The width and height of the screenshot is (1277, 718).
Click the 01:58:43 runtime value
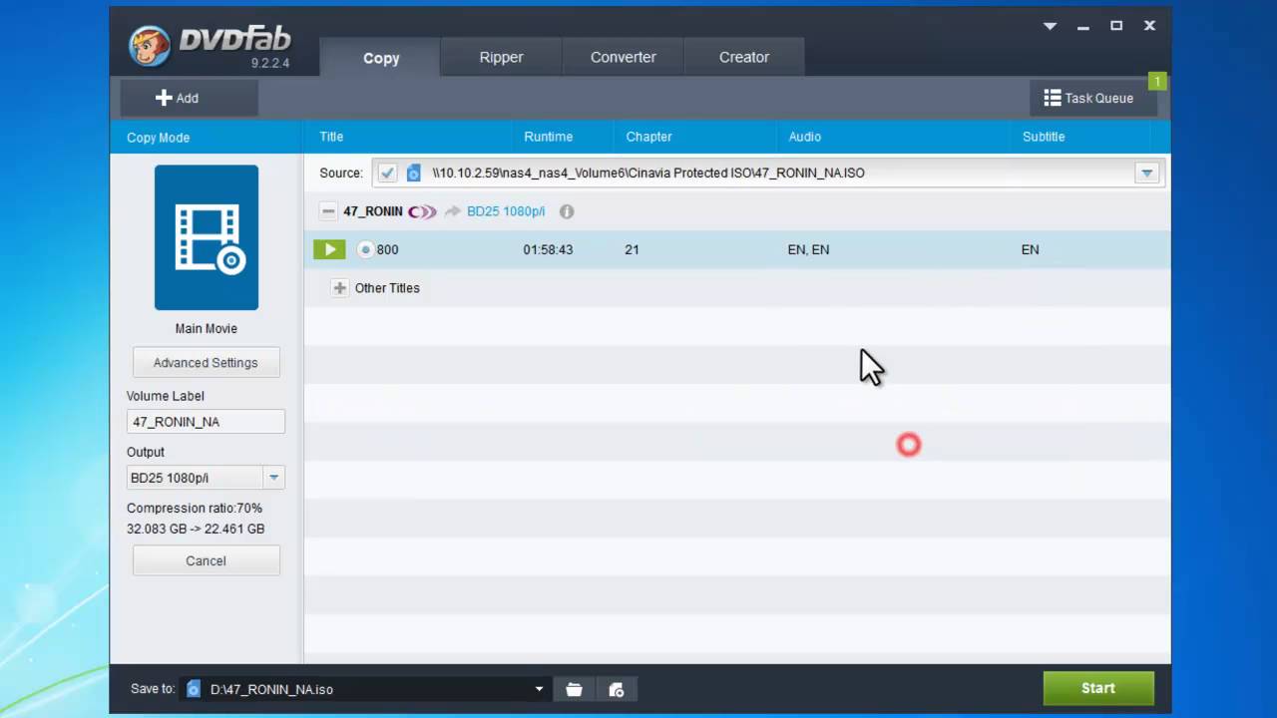click(548, 249)
